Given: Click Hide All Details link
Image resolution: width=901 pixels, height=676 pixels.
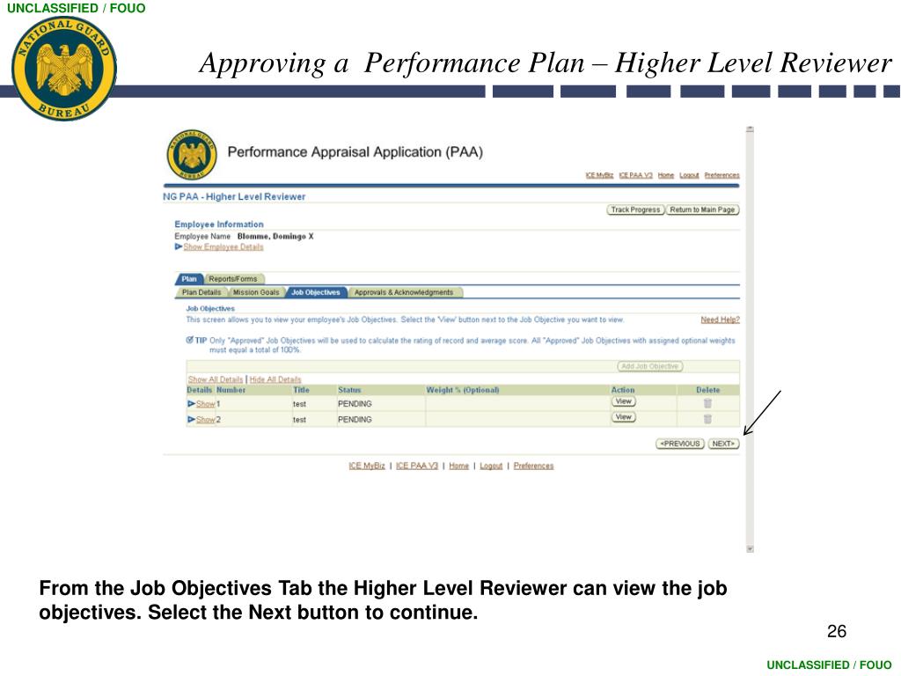Looking at the screenshot, I should point(275,379).
